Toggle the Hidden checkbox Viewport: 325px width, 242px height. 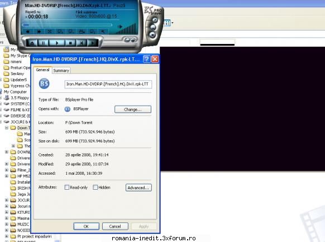tap(95, 187)
